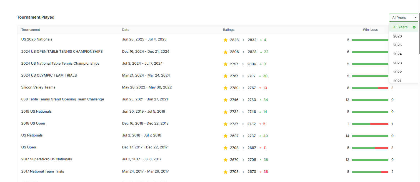
Task: Click the 2019 US Nationals row name
Action: (36, 112)
